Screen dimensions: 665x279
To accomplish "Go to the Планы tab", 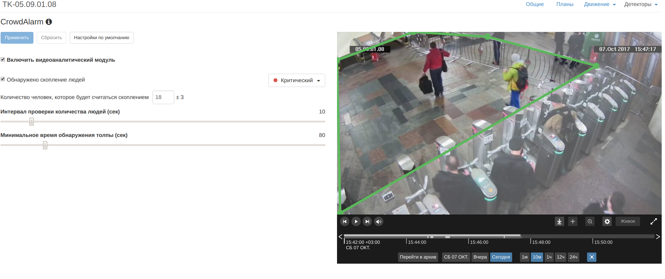I will (x=565, y=4).
